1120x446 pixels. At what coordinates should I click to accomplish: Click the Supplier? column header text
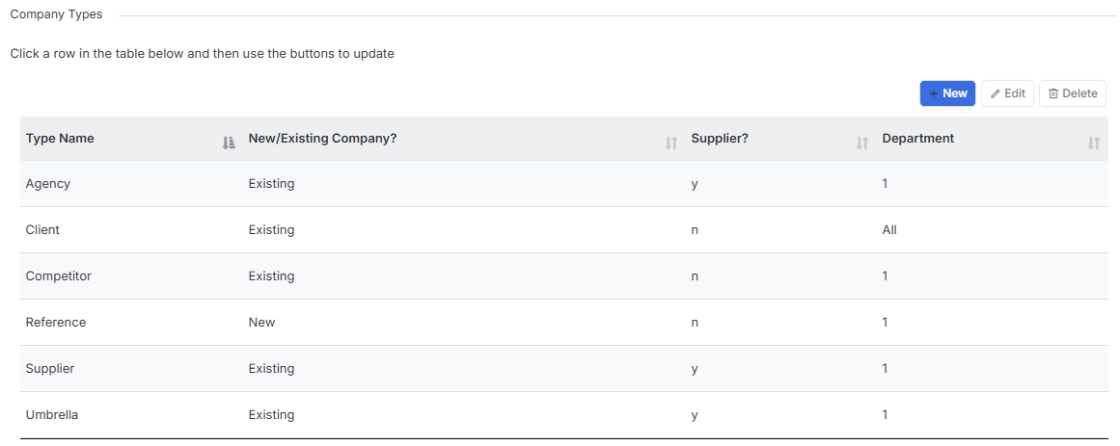click(x=720, y=139)
